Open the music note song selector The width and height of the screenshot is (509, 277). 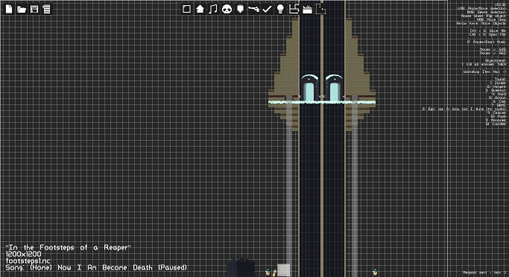213,9
